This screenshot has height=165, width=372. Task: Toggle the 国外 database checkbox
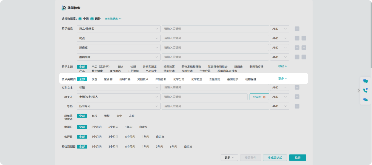[x=92, y=19]
